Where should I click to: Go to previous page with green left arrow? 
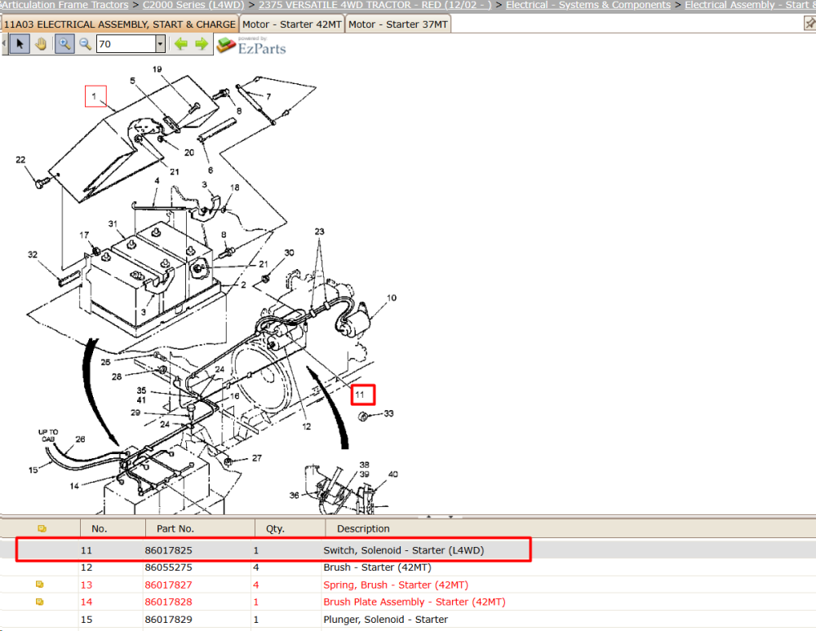pyautogui.click(x=180, y=44)
